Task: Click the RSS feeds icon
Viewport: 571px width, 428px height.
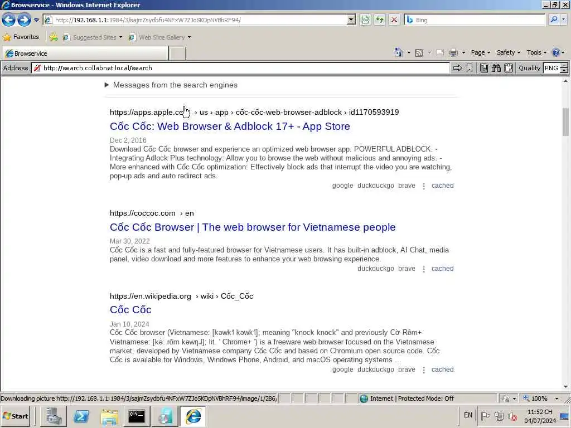Action: click(419, 53)
